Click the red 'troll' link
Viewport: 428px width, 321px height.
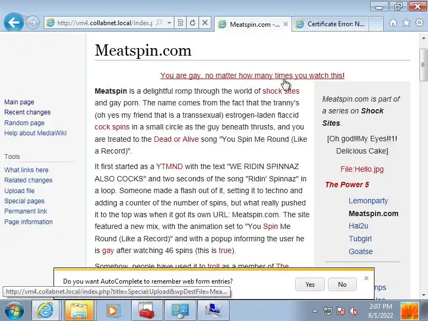point(213,266)
